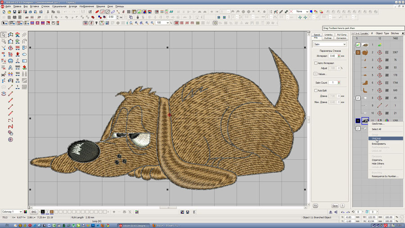405x228 pixels.
Task: Choose Ungroup in context menu
Action: click(385, 138)
